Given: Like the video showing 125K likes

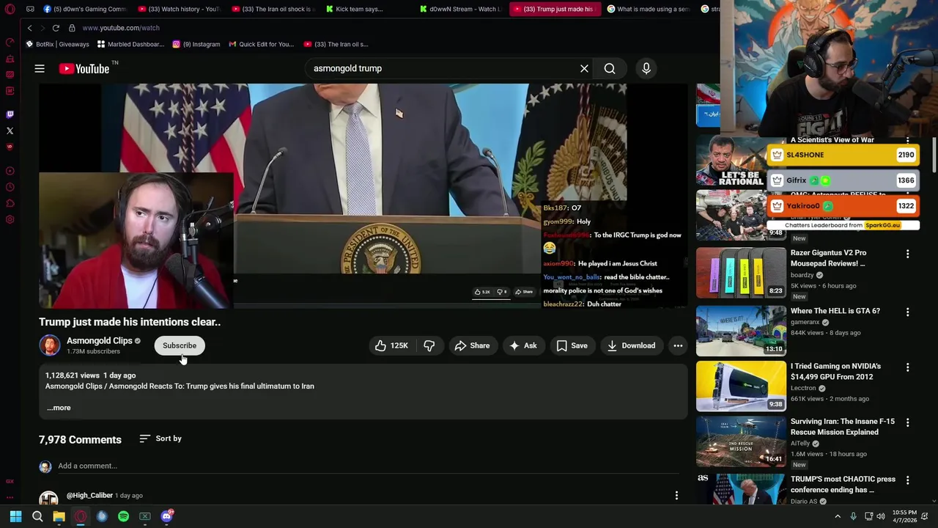Looking at the screenshot, I should click(x=392, y=345).
